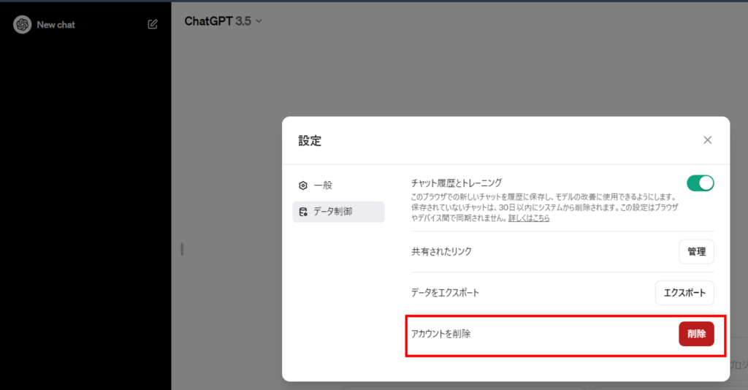Viewport: 748px width, 390px height.
Task: Click the ChatGPT logo icon in sidebar
Action: pos(23,24)
